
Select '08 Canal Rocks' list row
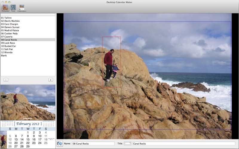point(28,40)
